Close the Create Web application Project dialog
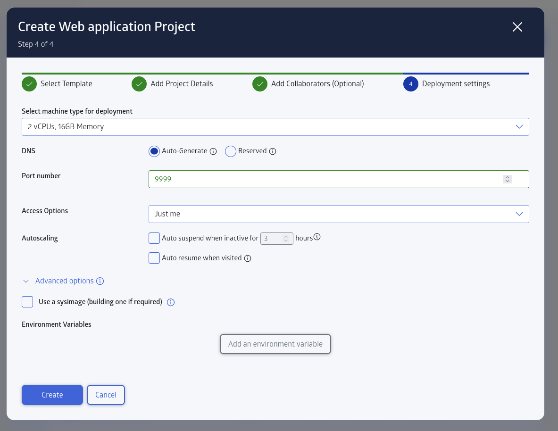Viewport: 558px width, 431px height. click(x=517, y=27)
